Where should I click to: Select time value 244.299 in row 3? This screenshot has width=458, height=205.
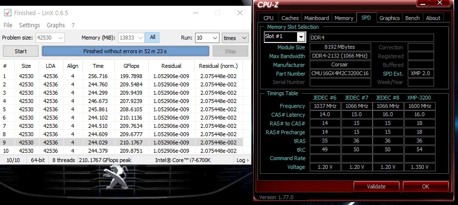point(98,93)
